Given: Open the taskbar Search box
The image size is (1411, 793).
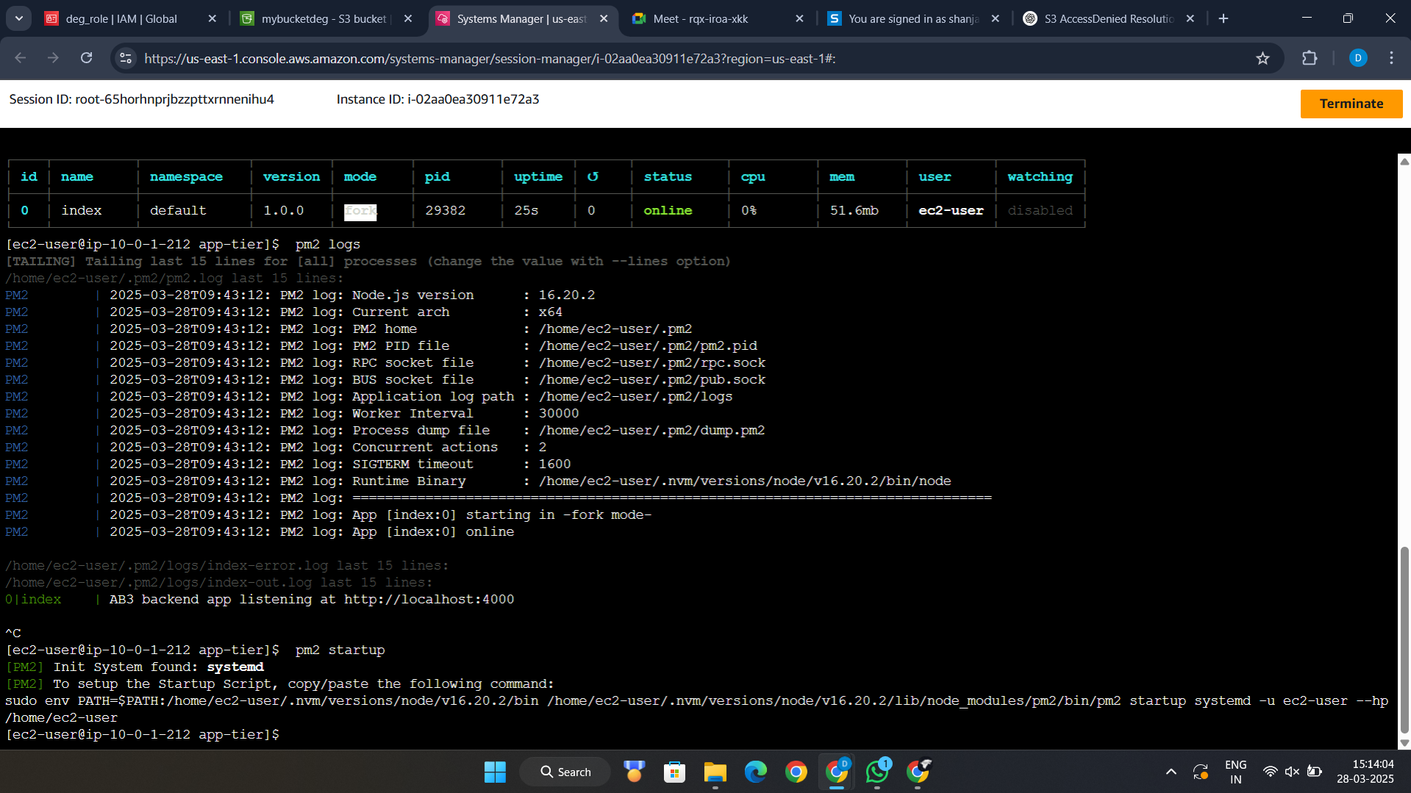Looking at the screenshot, I should click(565, 772).
